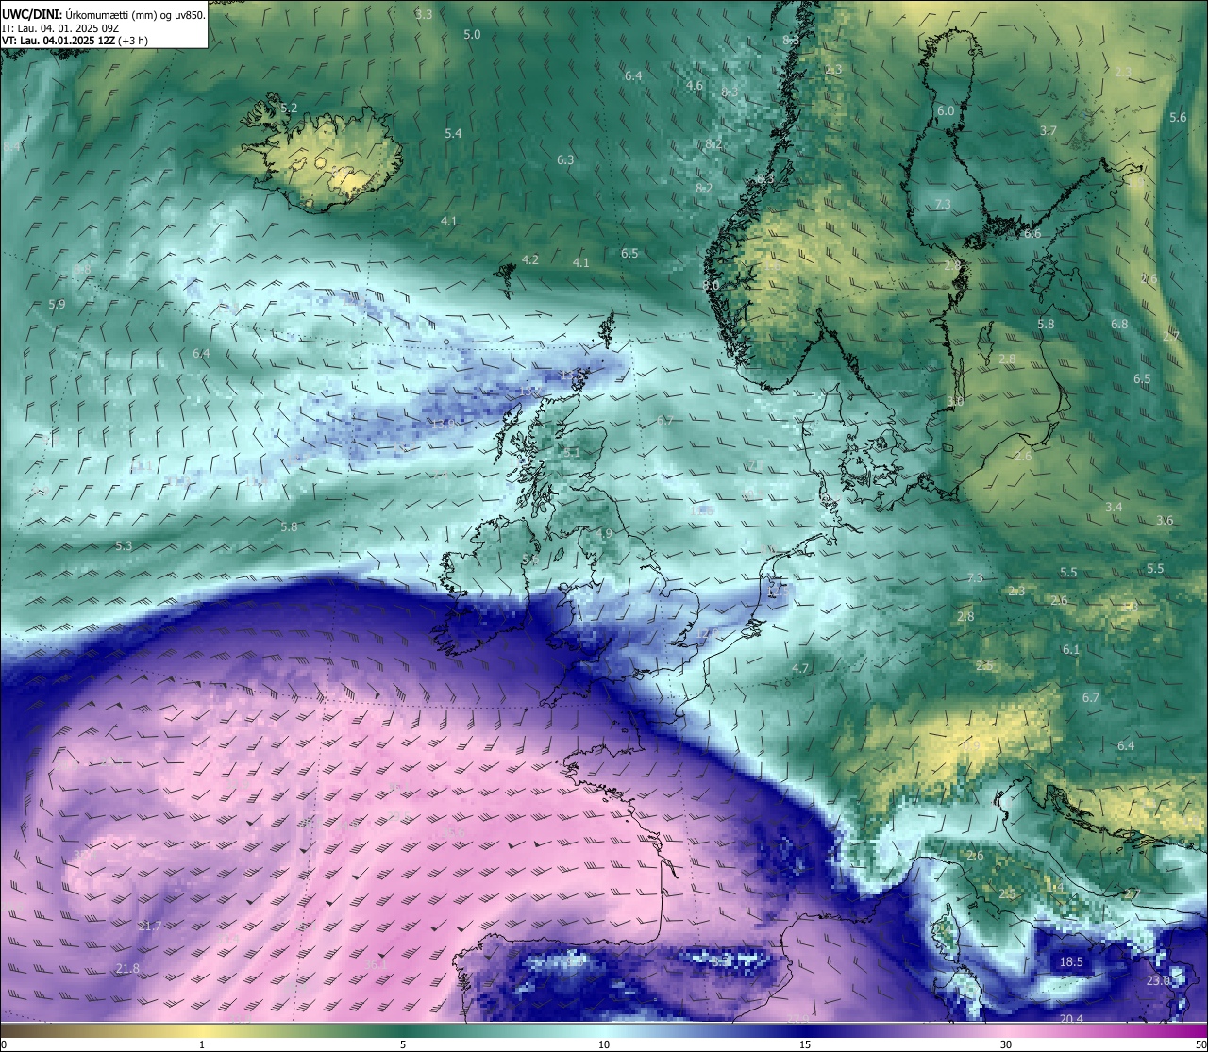Click the 4.2 value near the Faroe Islands
Image resolution: width=1208 pixels, height=1052 pixels.
(x=530, y=259)
